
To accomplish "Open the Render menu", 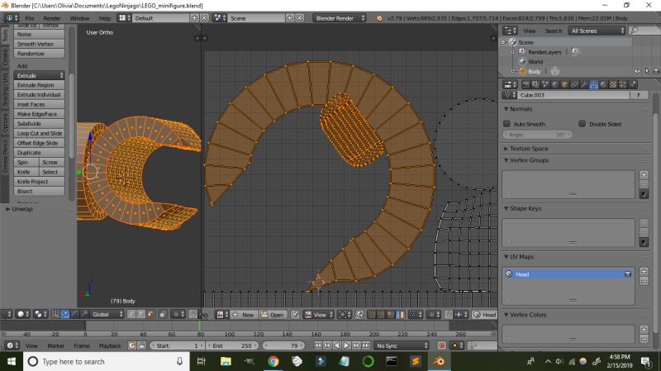I will click(51, 17).
